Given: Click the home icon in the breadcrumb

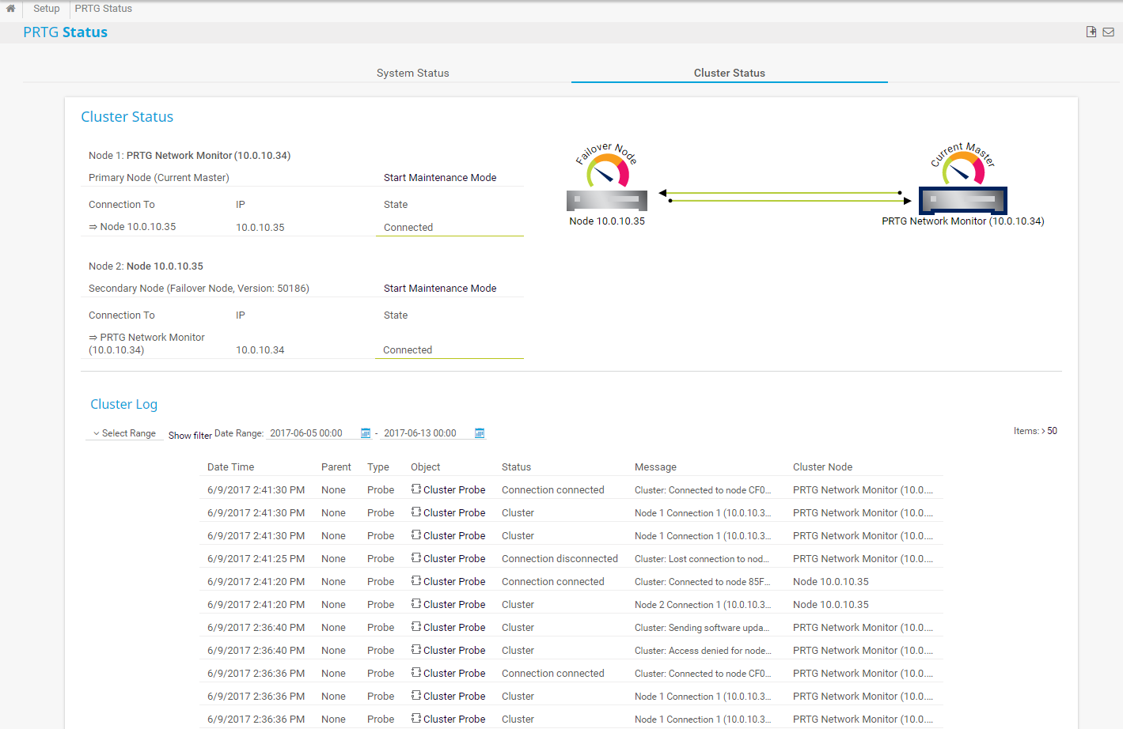Looking at the screenshot, I should [11, 9].
